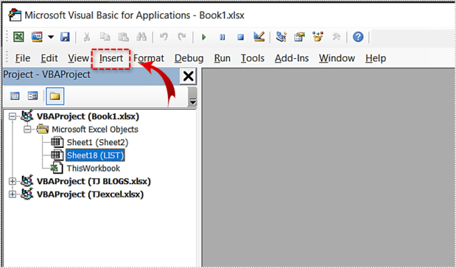Click the Book1.xlsx project icon
Screen dimensions: 456x268
point(27,116)
